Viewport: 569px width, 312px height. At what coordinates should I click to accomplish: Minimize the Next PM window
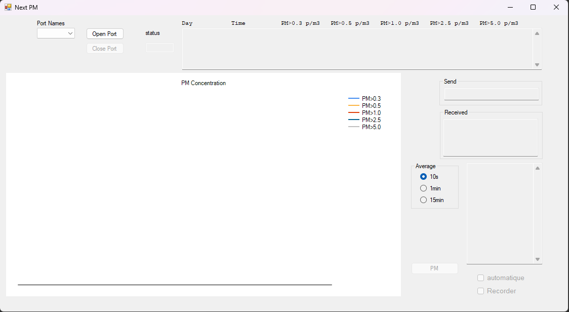pos(510,7)
